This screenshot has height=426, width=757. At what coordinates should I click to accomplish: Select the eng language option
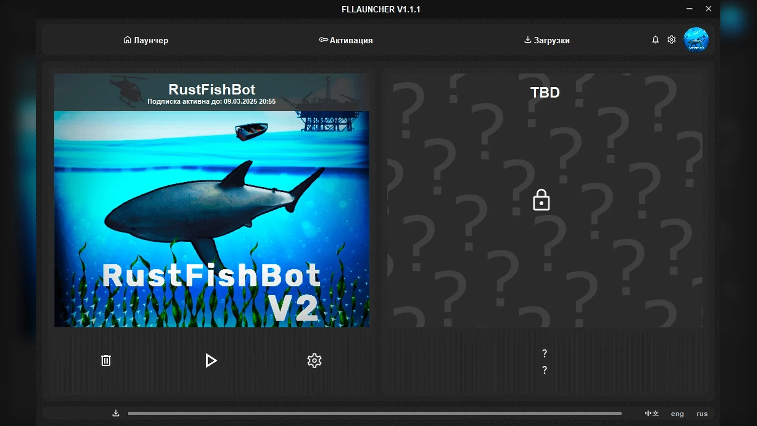point(677,414)
